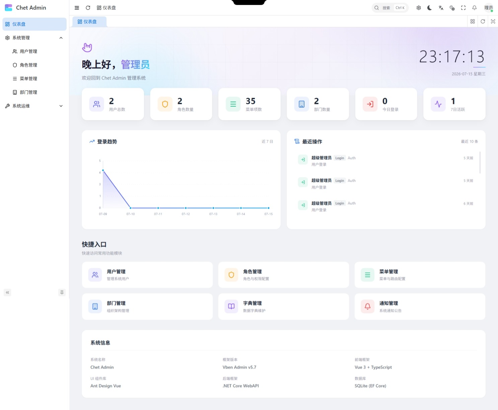Open 用户管理 in the sidebar
498x410 pixels.
pyautogui.click(x=34, y=51)
